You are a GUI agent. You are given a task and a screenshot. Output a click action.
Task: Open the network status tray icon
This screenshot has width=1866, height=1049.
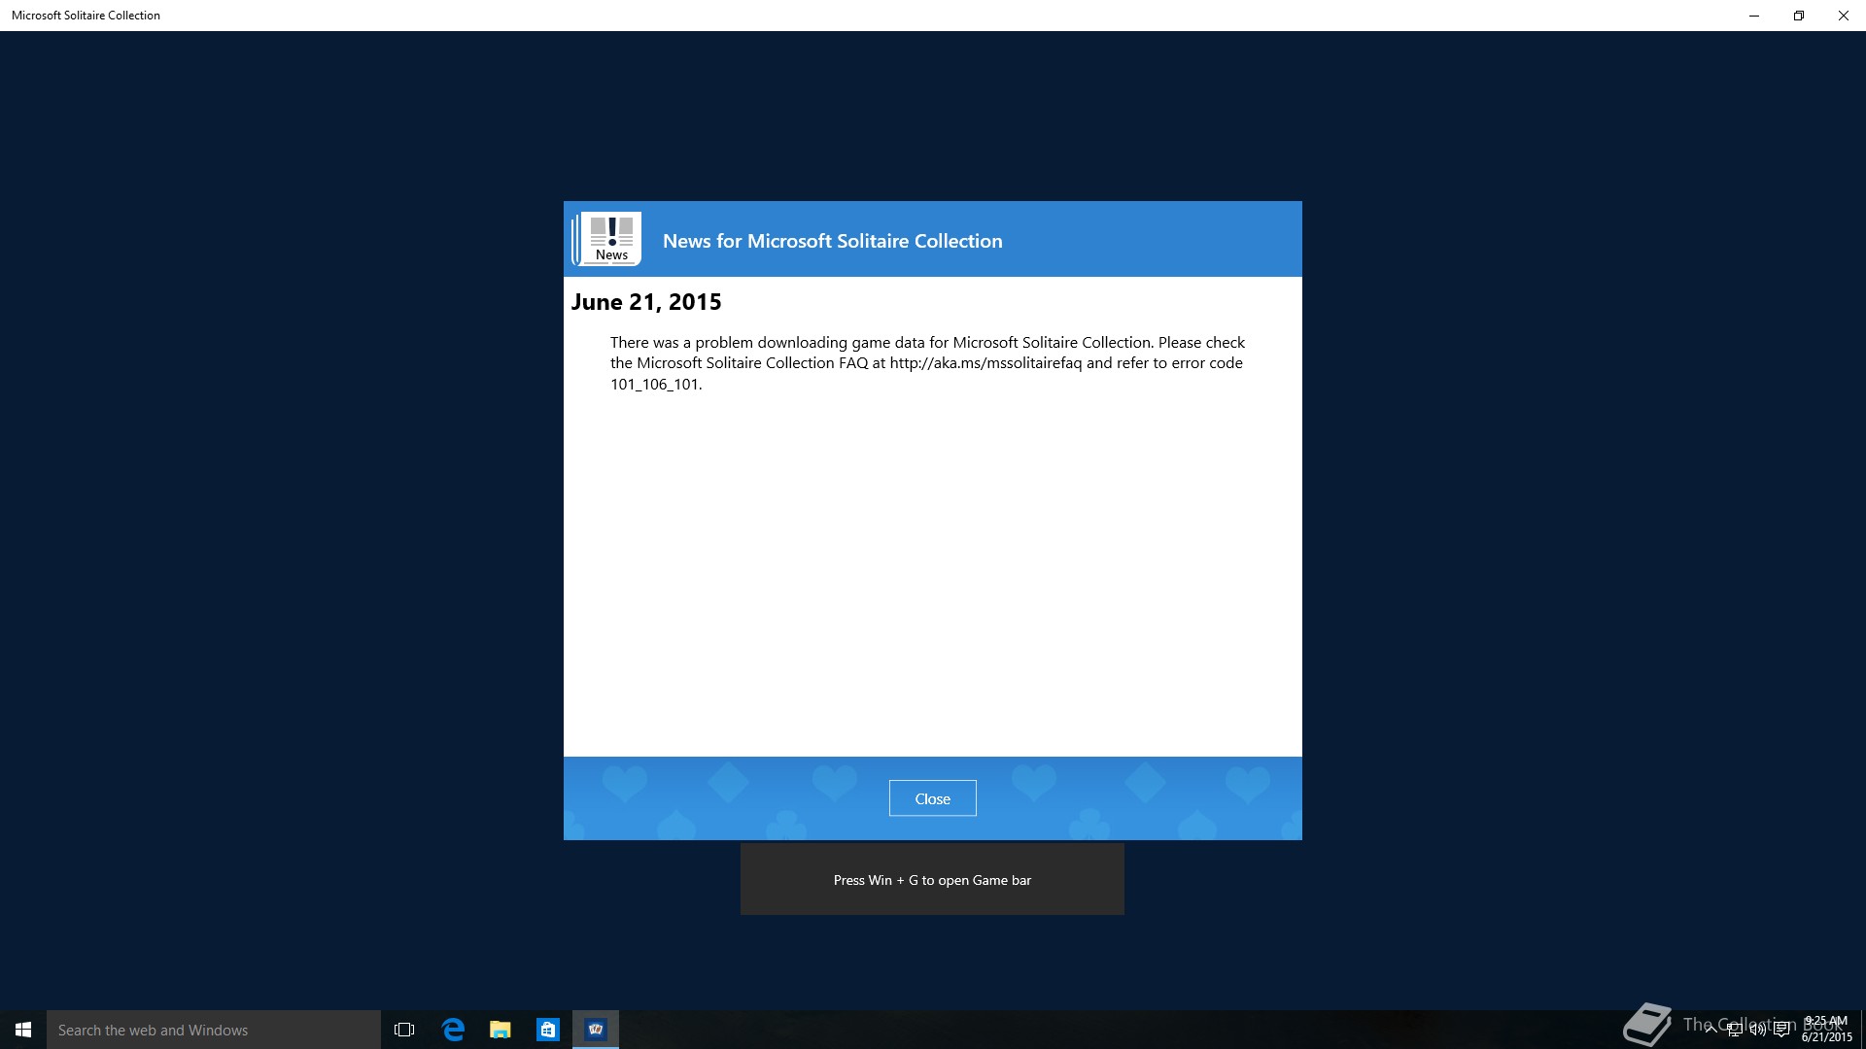[x=1734, y=1030]
